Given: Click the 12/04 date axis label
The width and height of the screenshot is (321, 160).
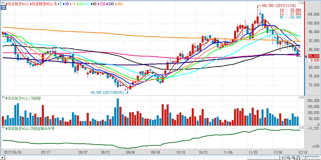Looking at the screenshot, I should 278,152.
